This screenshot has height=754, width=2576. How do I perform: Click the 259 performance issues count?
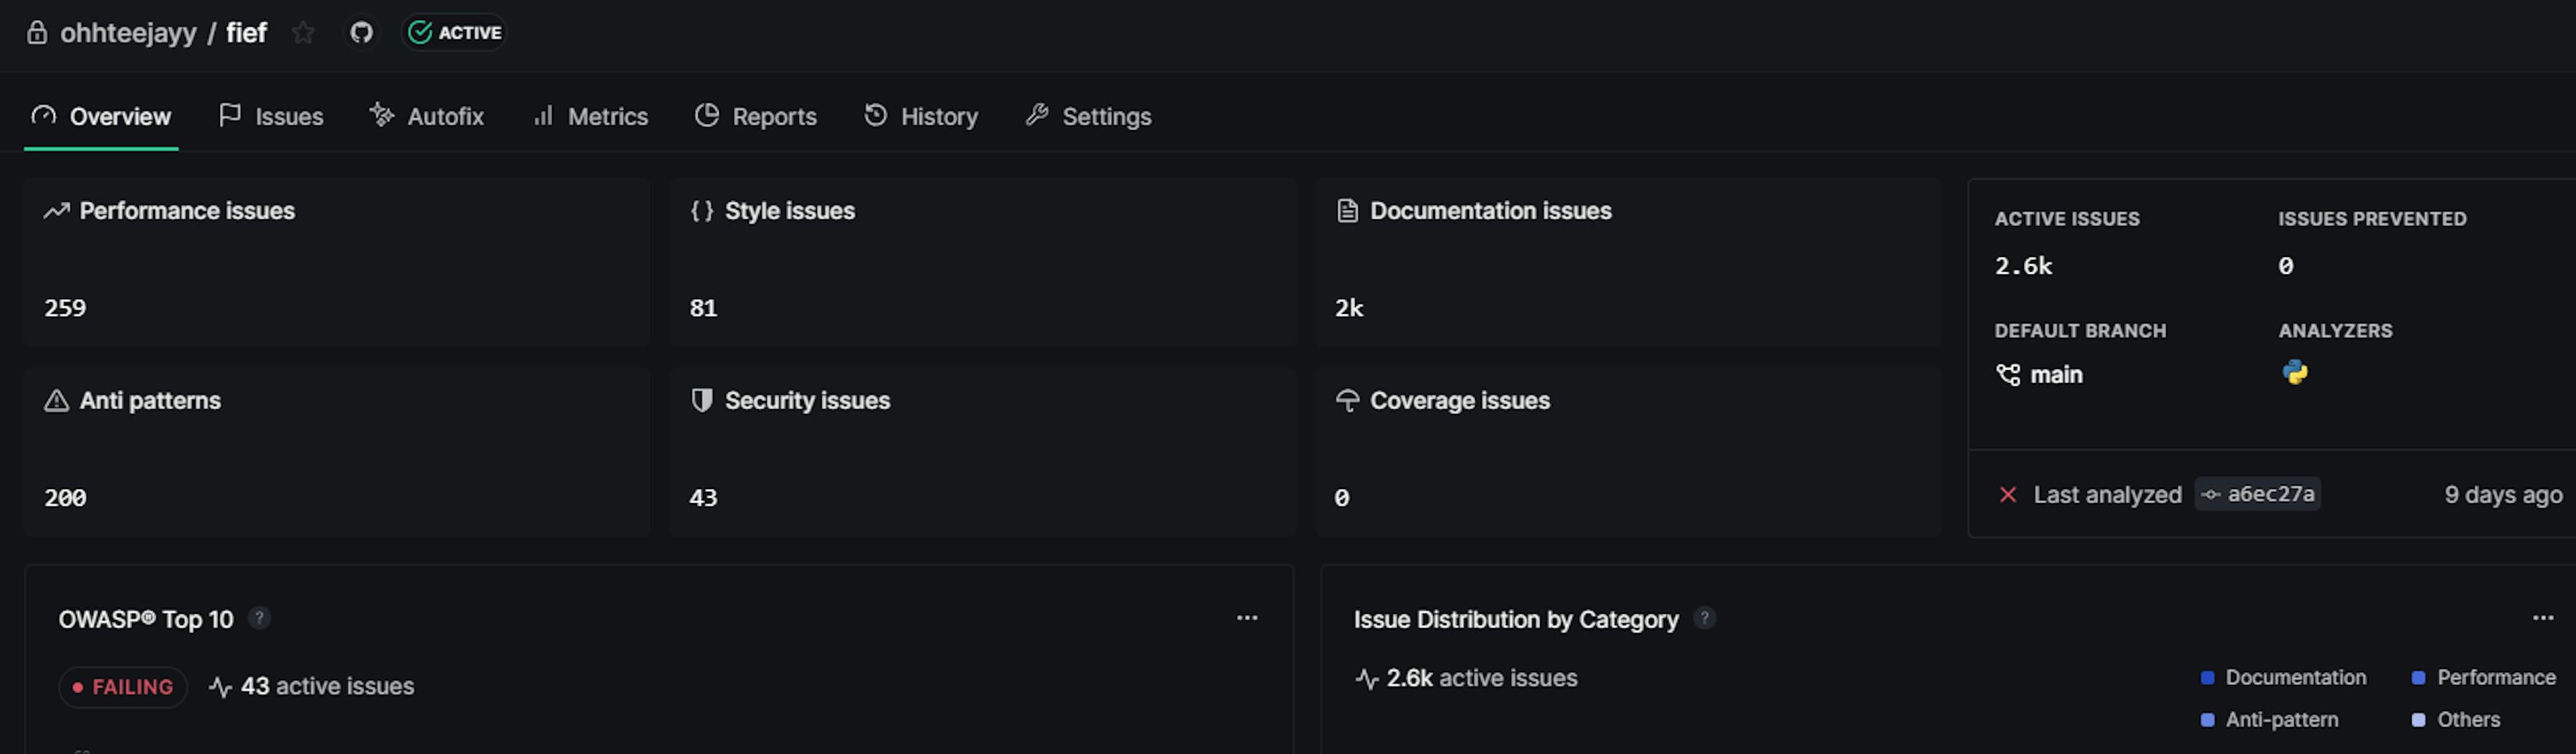pos(65,308)
